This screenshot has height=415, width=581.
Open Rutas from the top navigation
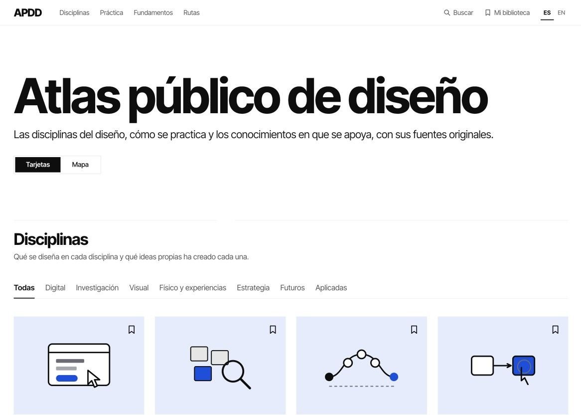pos(191,12)
